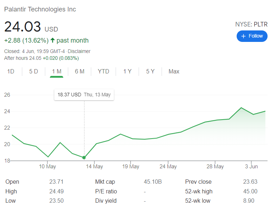Click the NYSE: PLTR ticker label

tap(251, 24)
